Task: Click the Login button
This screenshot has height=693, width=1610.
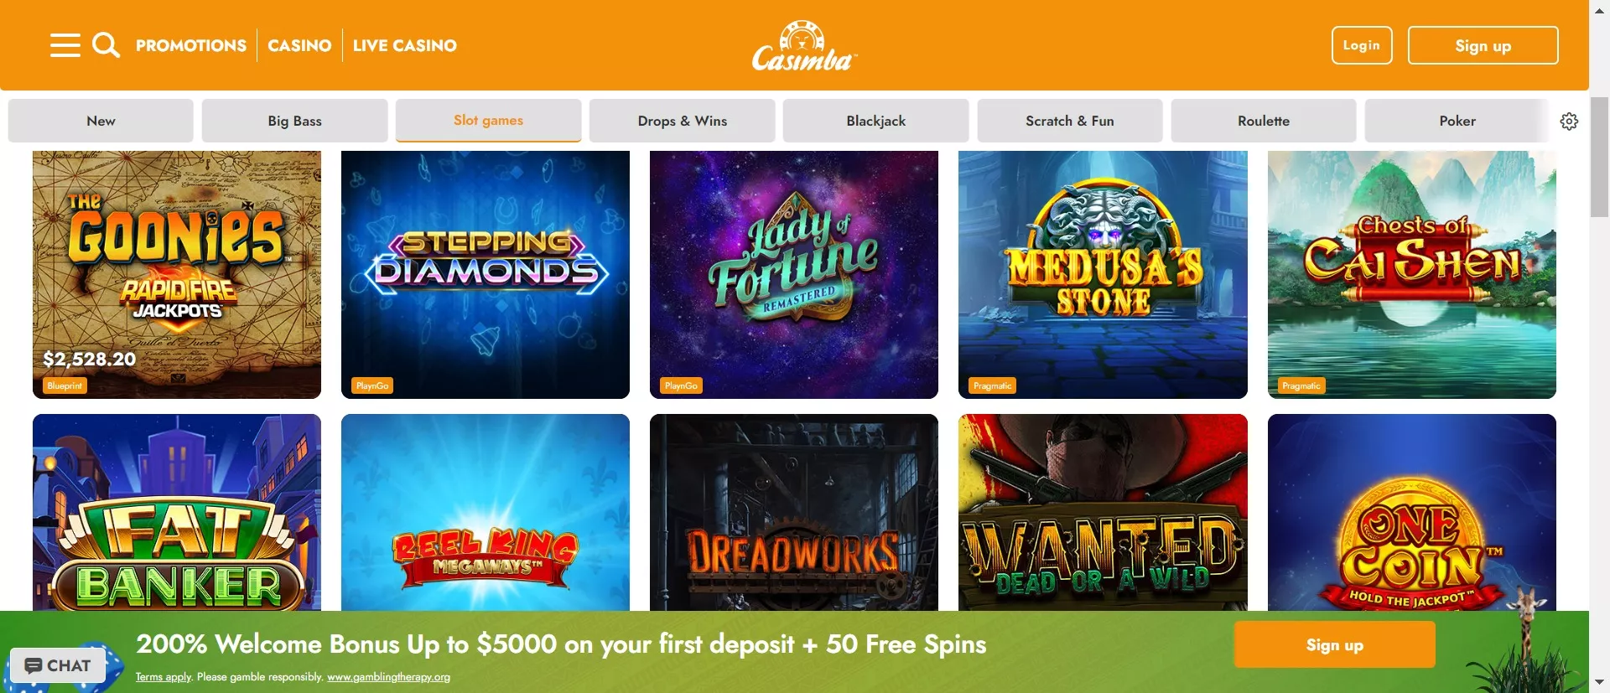Action: pyautogui.click(x=1361, y=45)
